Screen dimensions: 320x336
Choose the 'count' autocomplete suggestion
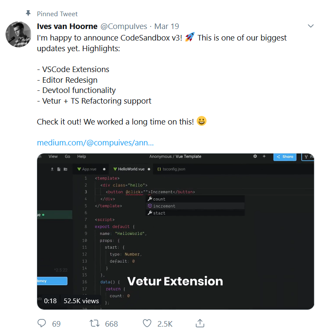tap(159, 199)
